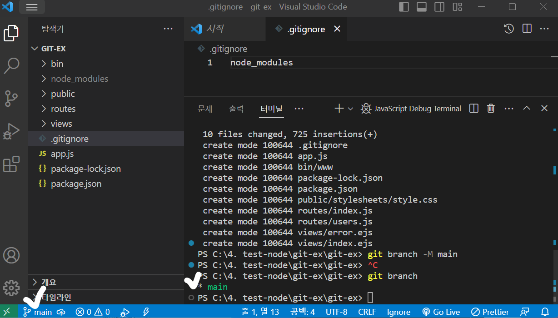The width and height of the screenshot is (558, 318).
Task: Expand the node_modules folder
Action: click(x=106, y=79)
